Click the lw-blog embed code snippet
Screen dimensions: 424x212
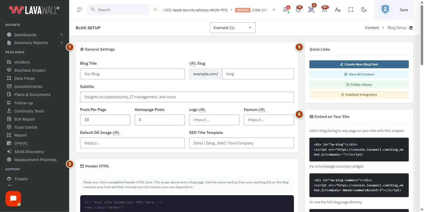(359, 150)
